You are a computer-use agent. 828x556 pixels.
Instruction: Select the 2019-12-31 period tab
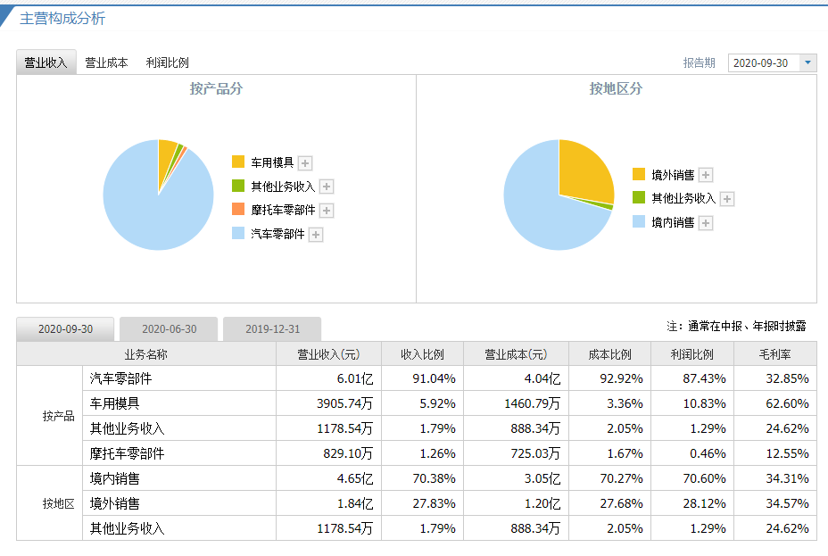point(272,329)
